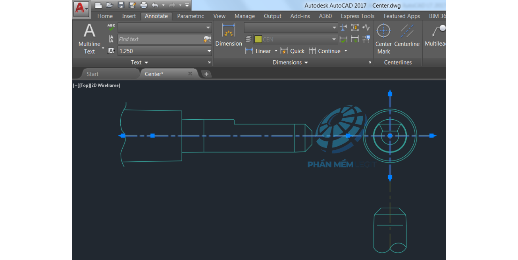Image resolution: width=518 pixels, height=260 pixels.
Task: Open the Dimensions panel dialog launcher arrow
Action: (x=370, y=63)
